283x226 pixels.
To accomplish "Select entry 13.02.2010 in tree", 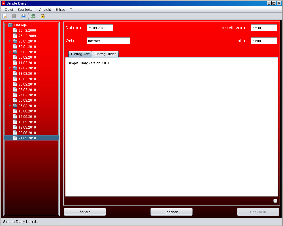I will (x=27, y=74).
